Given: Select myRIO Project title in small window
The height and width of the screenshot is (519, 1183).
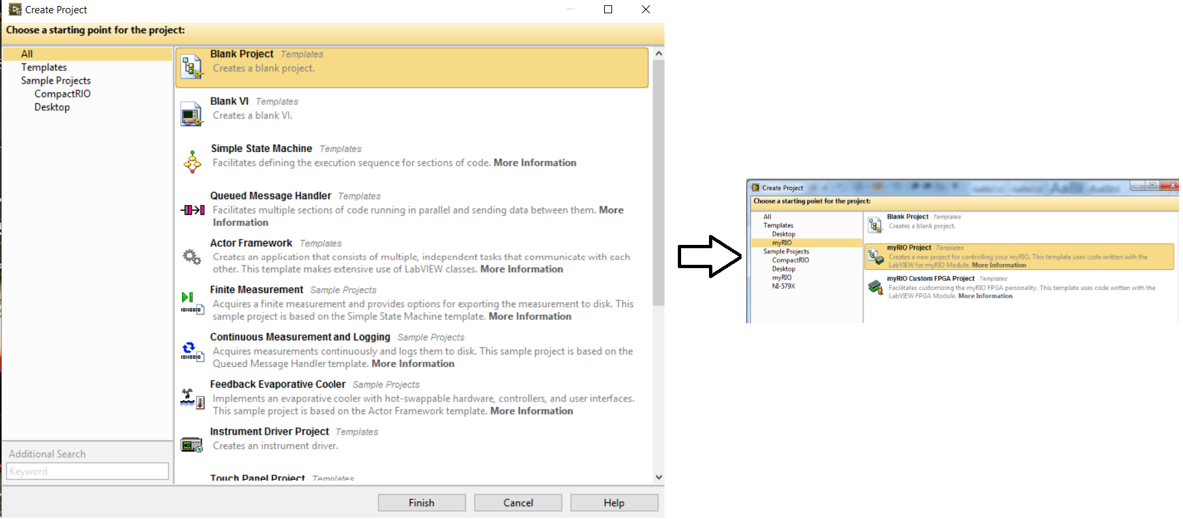Looking at the screenshot, I should [x=909, y=248].
